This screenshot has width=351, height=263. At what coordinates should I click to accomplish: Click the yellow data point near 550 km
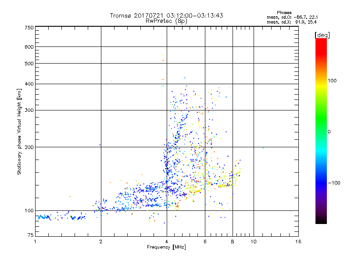tap(163, 55)
